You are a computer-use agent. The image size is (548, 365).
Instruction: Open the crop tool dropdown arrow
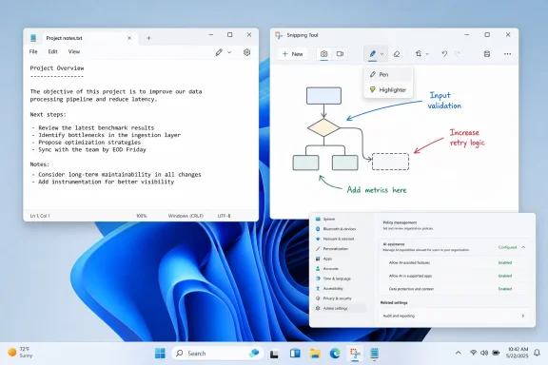coord(427,54)
